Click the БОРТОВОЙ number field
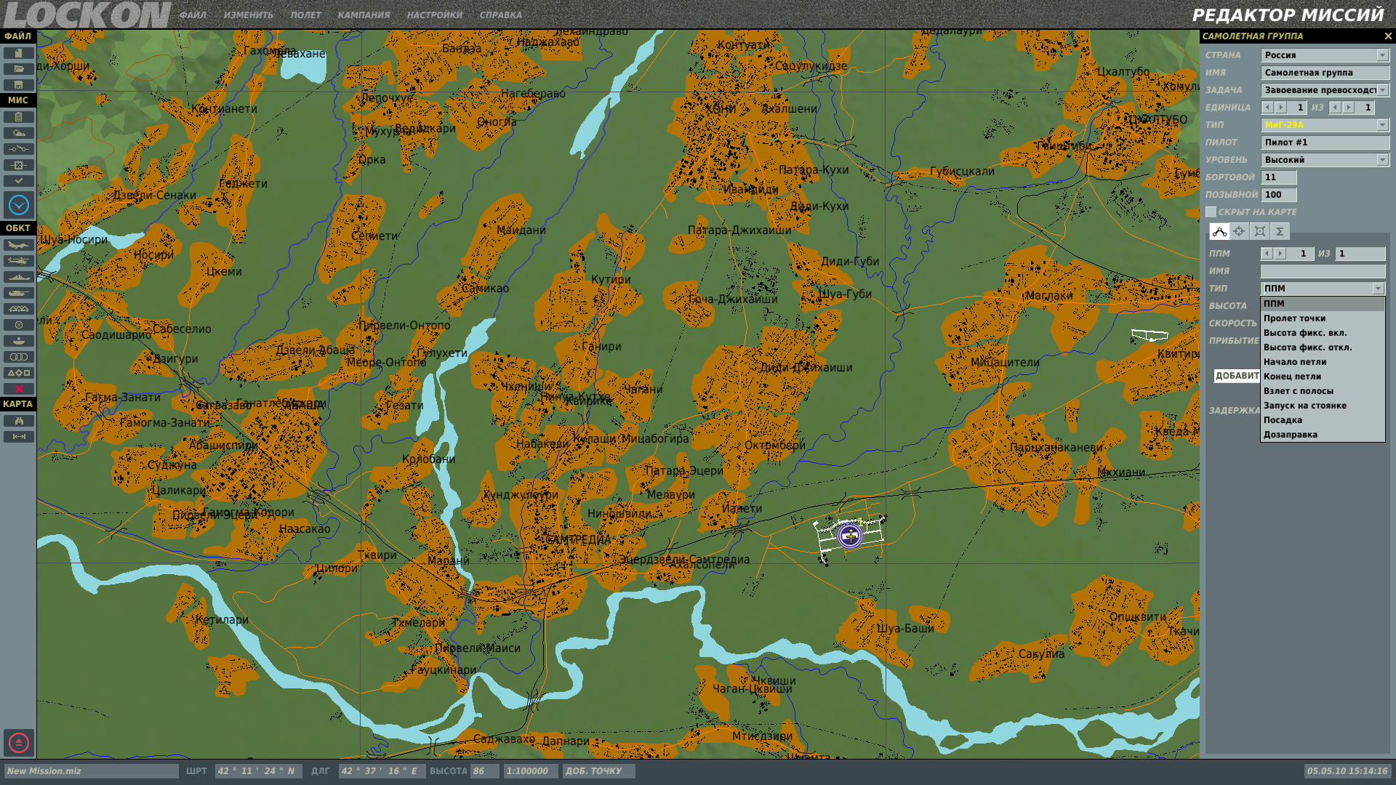 tap(1279, 177)
